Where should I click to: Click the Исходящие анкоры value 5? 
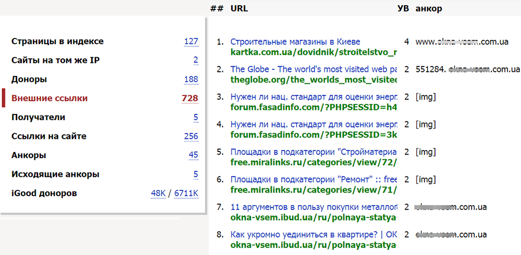195,174
